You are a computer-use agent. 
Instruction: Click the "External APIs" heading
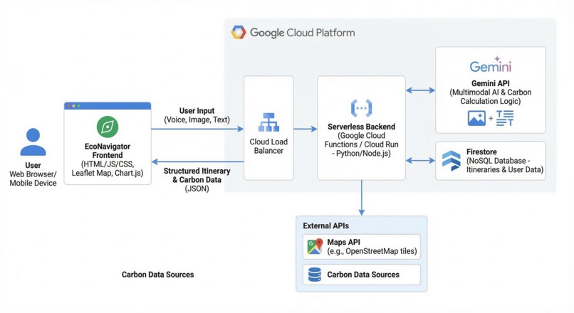click(x=325, y=226)
